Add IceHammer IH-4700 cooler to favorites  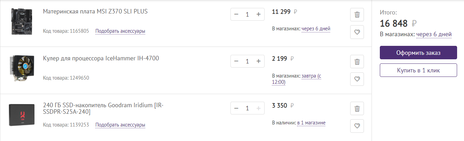tap(357, 79)
